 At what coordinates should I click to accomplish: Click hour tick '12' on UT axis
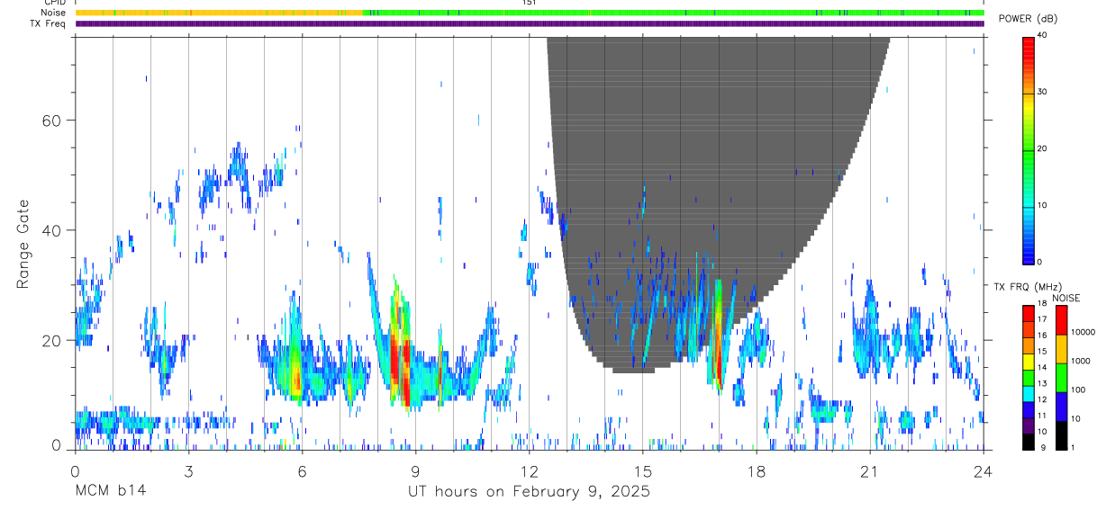coord(529,471)
